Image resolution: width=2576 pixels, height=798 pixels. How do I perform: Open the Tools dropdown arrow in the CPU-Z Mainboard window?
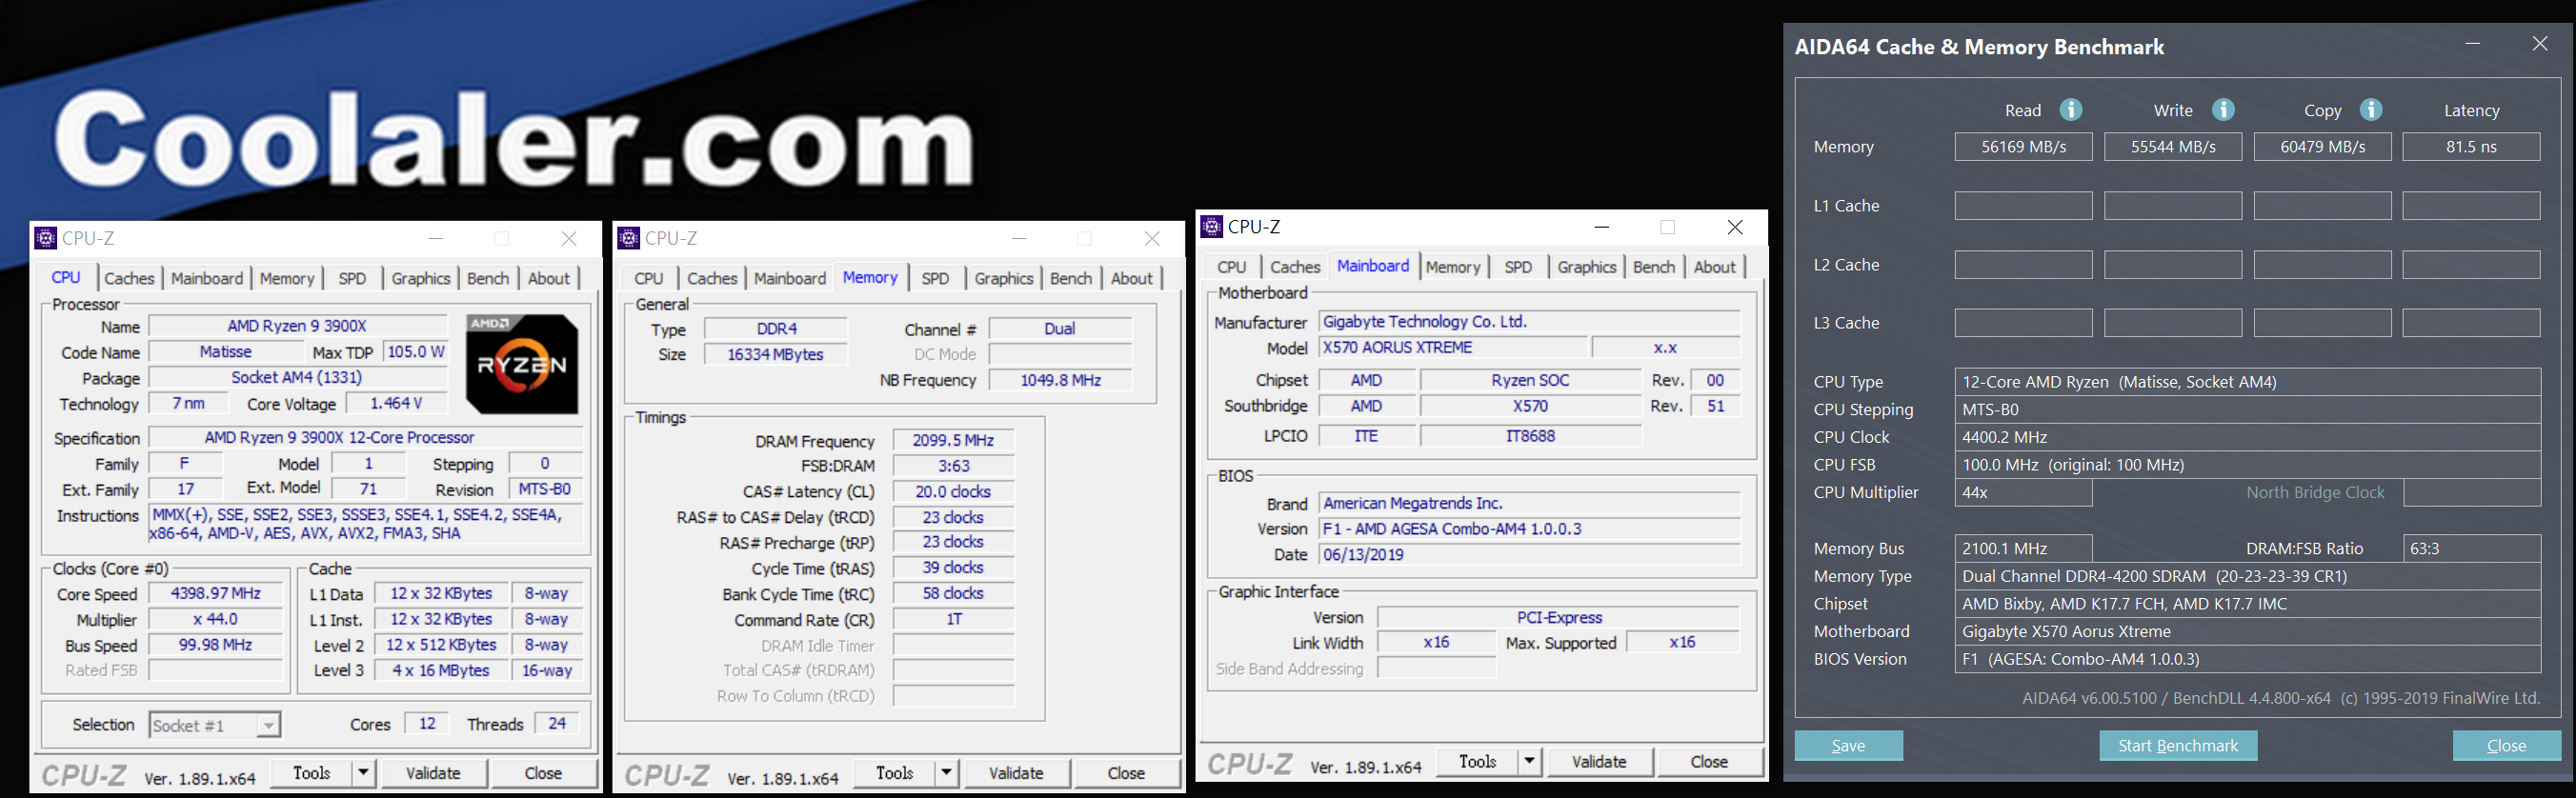1529,762
